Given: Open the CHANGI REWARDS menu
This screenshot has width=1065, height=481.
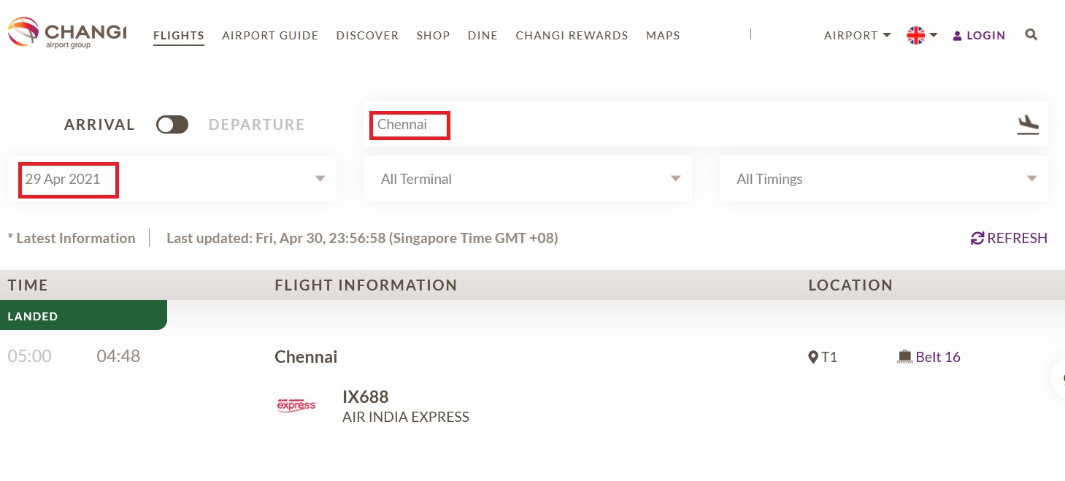Looking at the screenshot, I should (572, 35).
